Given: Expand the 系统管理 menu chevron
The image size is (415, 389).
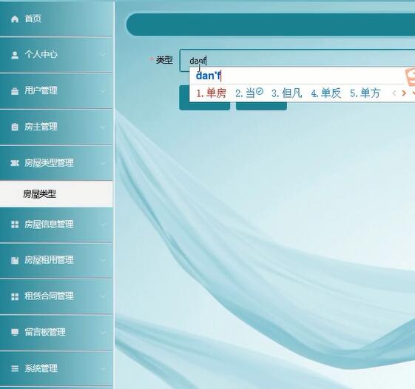Looking at the screenshot, I should pyautogui.click(x=103, y=368).
